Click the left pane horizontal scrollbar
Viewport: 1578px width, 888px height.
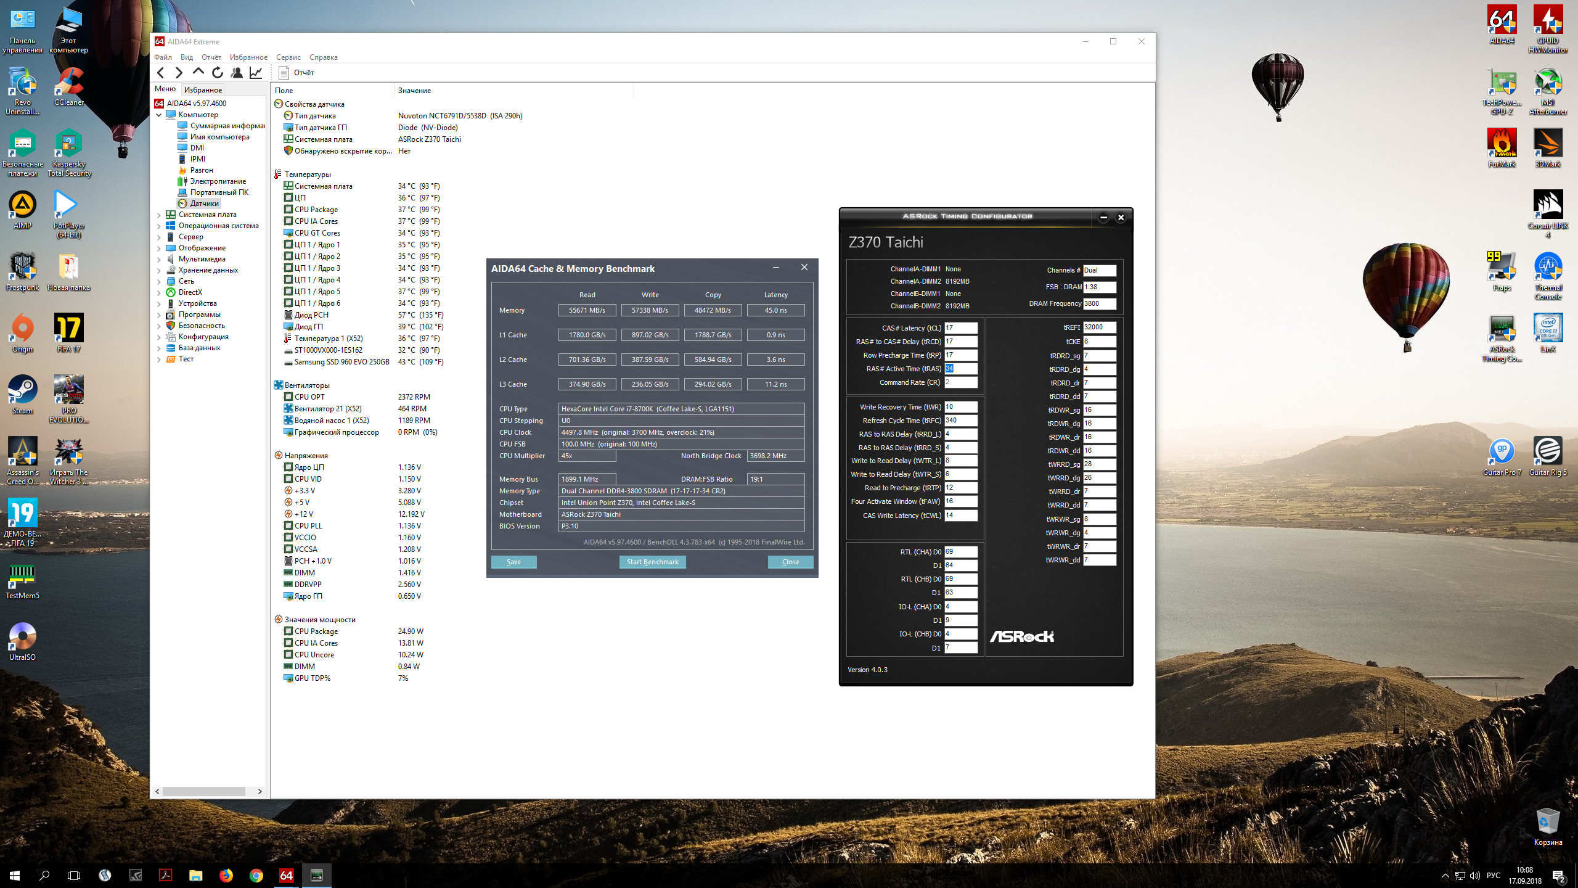click(x=203, y=791)
